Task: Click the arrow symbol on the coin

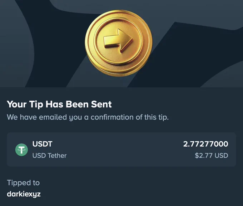Action: point(118,40)
